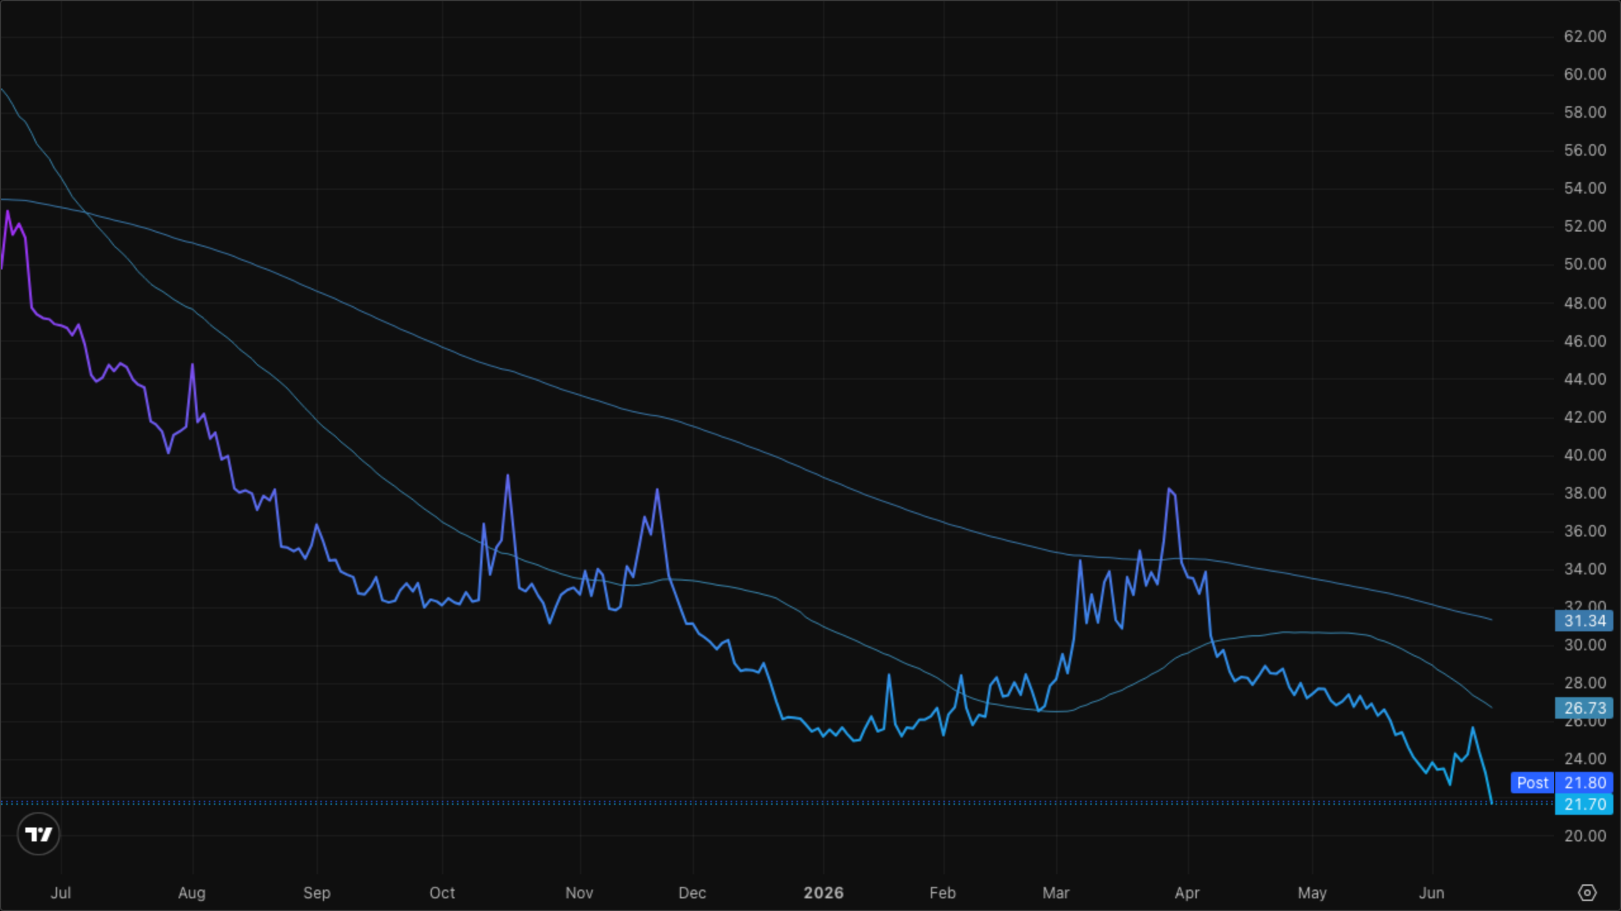This screenshot has width=1621, height=911.
Task: Click the 34.00 price axis value
Action: [x=1585, y=569]
